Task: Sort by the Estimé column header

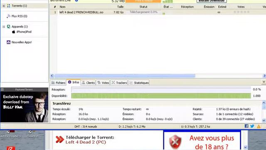Action: (x=222, y=7)
